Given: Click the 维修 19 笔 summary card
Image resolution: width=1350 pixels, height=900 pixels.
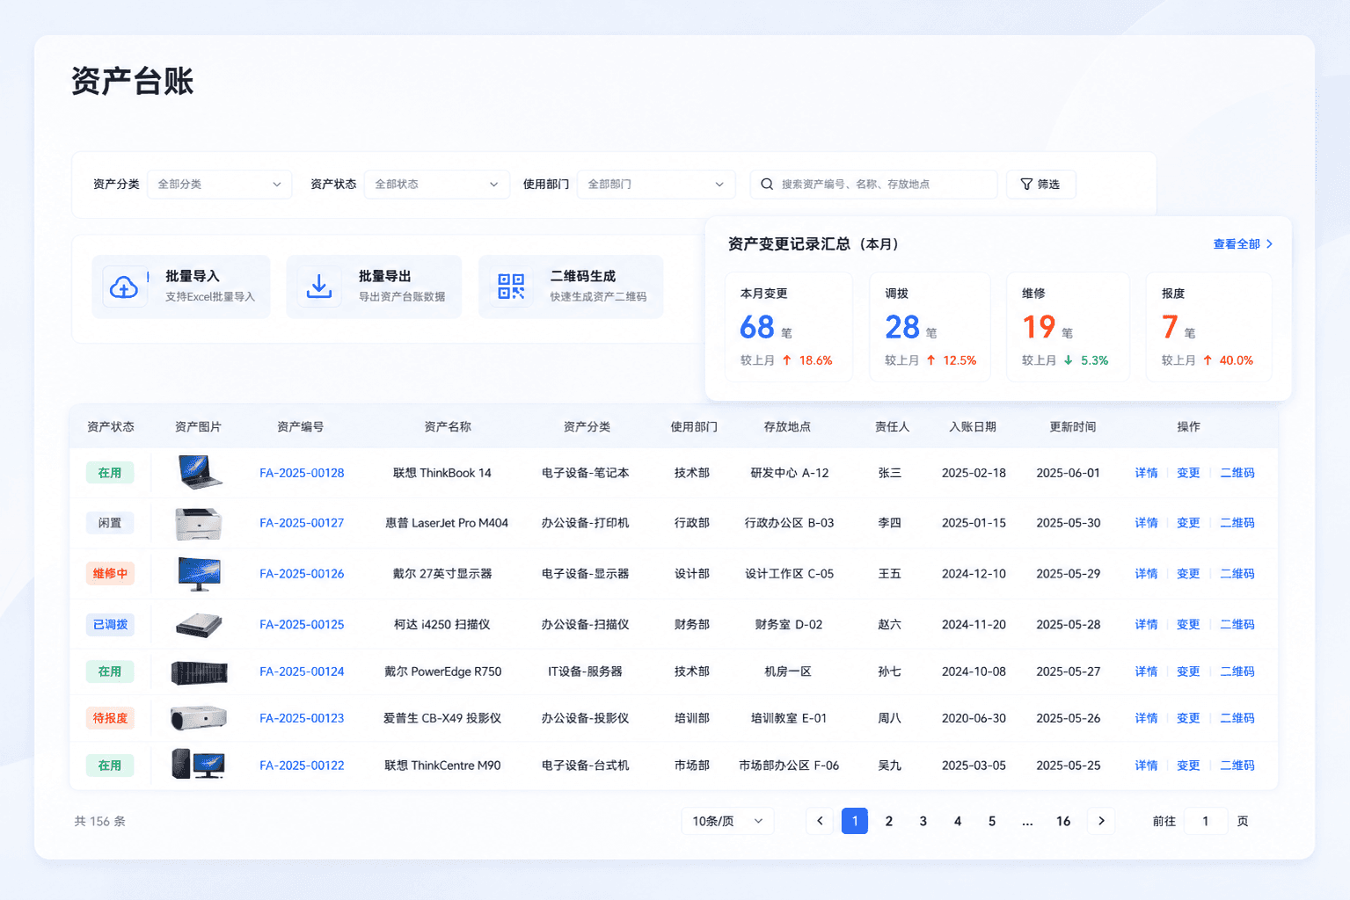Looking at the screenshot, I should 1068,327.
